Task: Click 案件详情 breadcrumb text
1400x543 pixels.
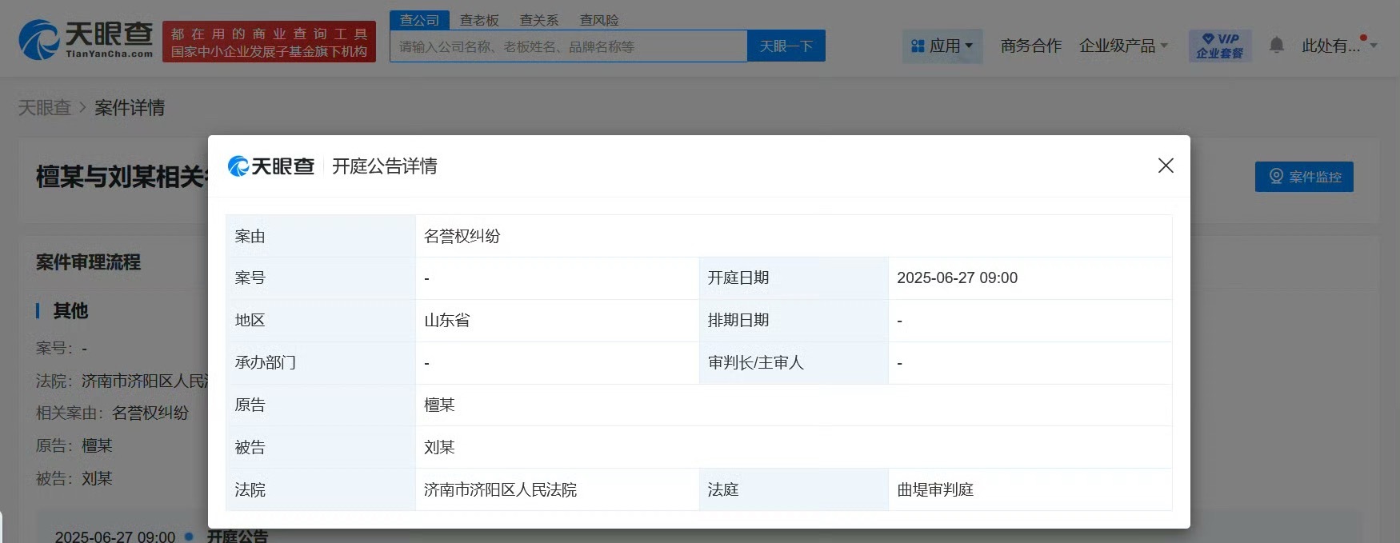Action: click(x=130, y=108)
